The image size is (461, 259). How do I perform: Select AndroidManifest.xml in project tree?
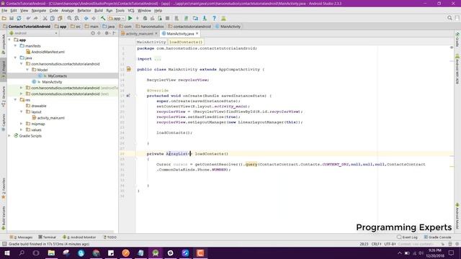48,52
